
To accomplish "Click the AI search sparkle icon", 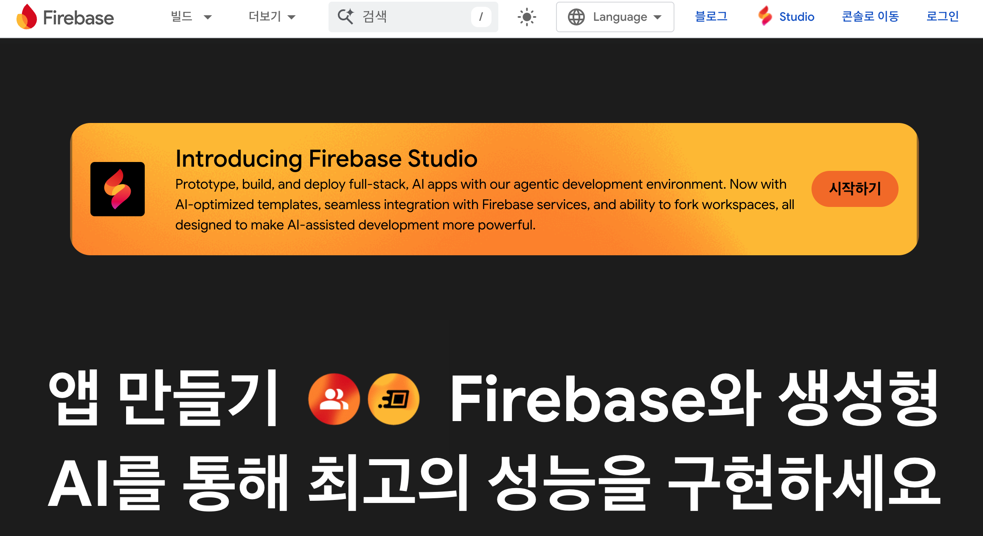I will tap(345, 17).
